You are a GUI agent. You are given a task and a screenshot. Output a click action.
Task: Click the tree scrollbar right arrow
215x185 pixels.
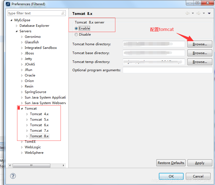(64, 165)
